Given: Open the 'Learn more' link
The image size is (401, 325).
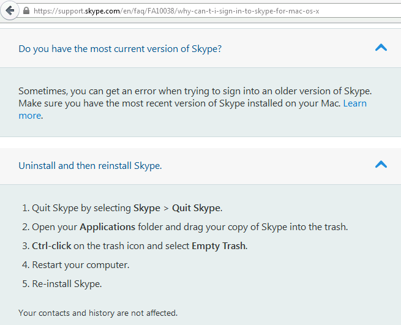Looking at the screenshot, I should tap(354, 103).
